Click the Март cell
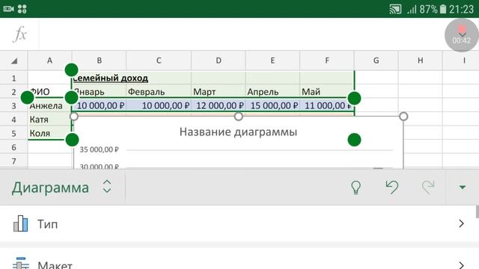The image size is (479, 269). pos(219,92)
